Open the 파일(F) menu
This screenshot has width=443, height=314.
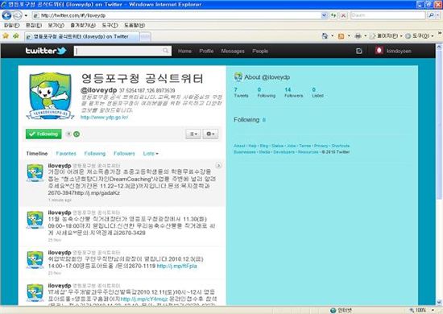pos(11,26)
